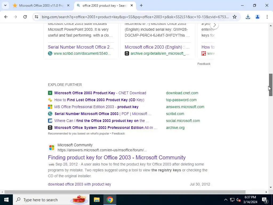Open MS Office Professional Edition 2003 product key
The width and height of the screenshot is (273, 205).
coord(96,107)
